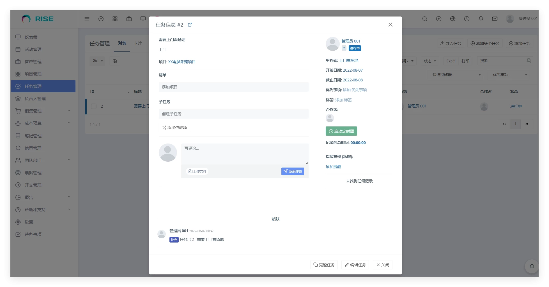Select the checkbox for task row 2
Screen dimensions: 549x287
pos(94,106)
